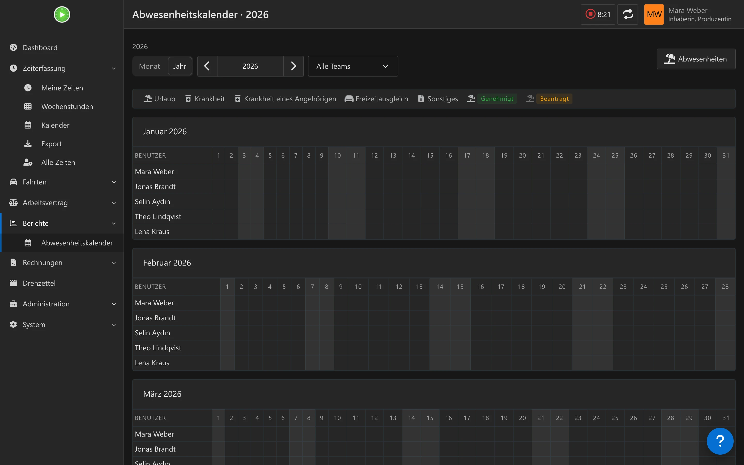Click the Beantragt status badge

(554, 99)
